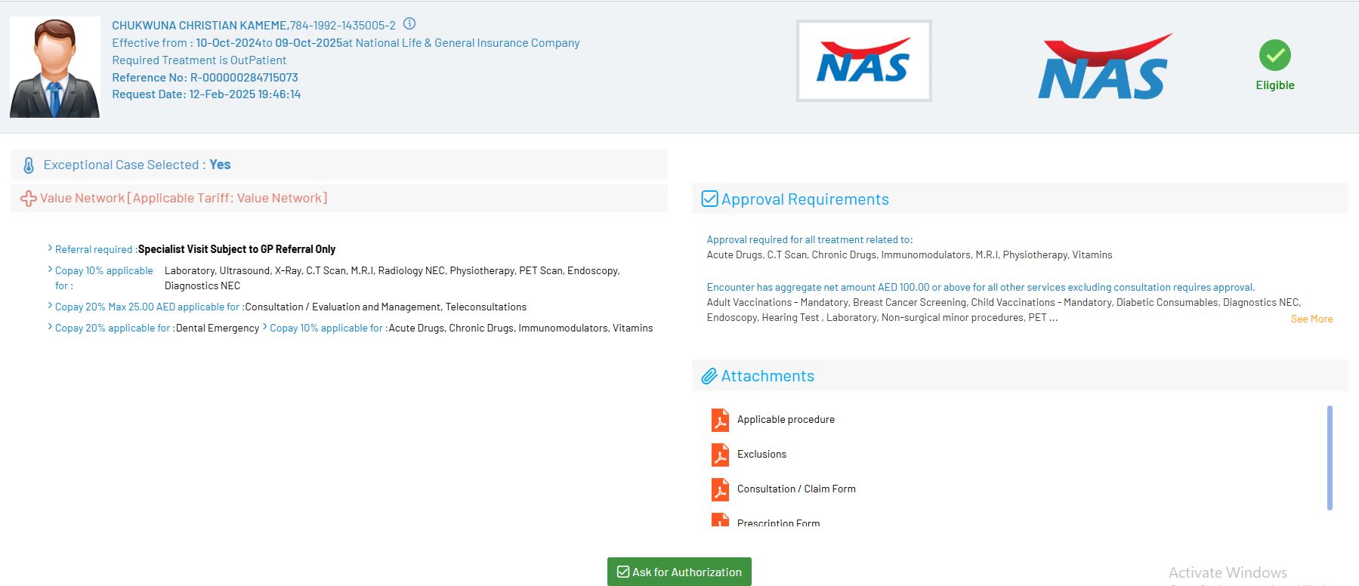Expand the Referral required chevron
This screenshot has width=1359, height=586.
pos(50,248)
